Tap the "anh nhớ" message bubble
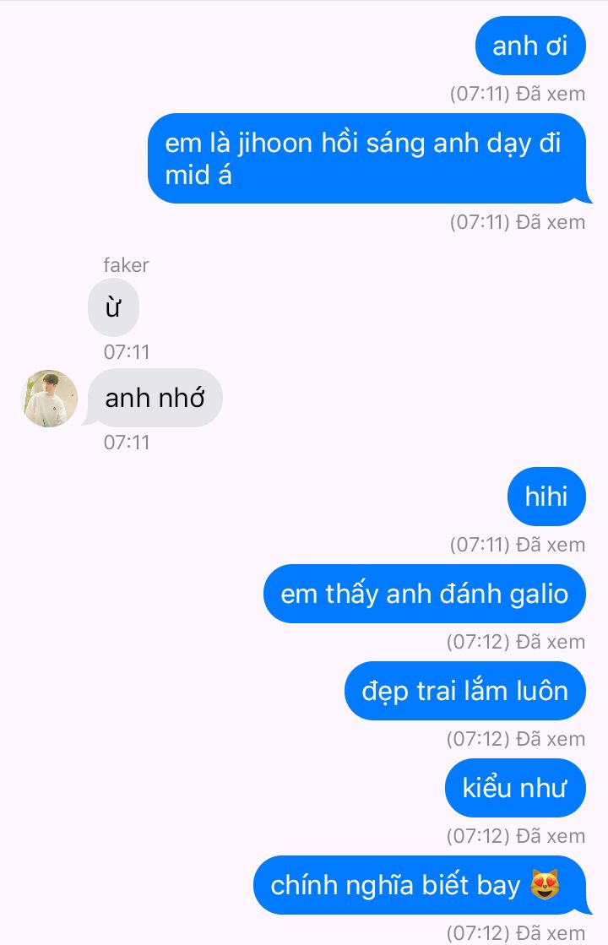This screenshot has width=608, height=945. pos(155,398)
